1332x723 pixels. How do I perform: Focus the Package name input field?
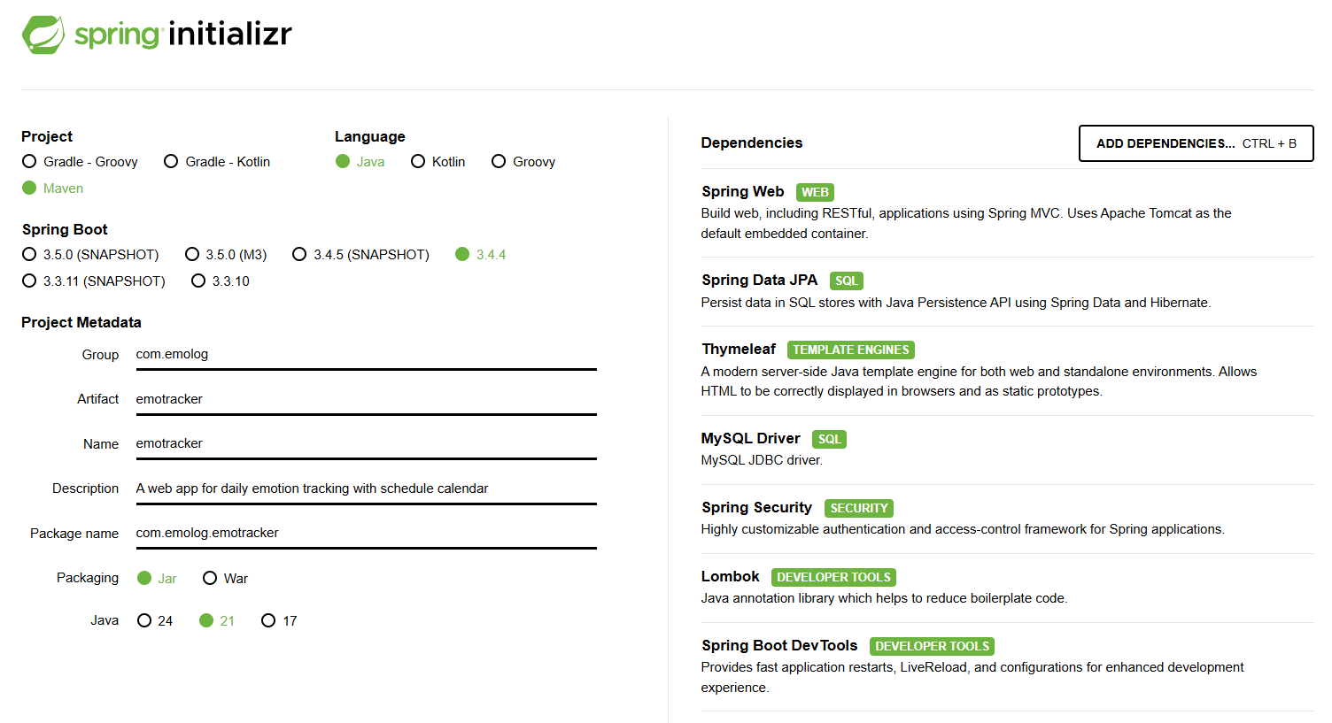(366, 534)
